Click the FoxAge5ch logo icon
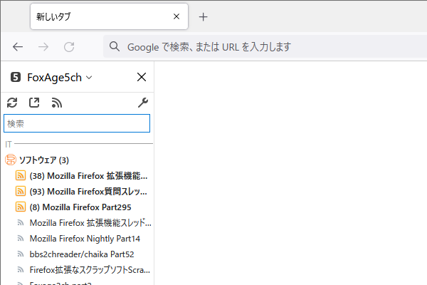This screenshot has width=427, height=285. [x=16, y=77]
